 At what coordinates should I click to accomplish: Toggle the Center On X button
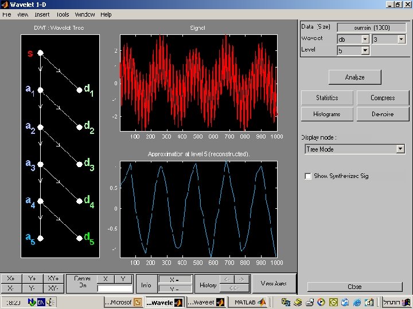pos(106,279)
